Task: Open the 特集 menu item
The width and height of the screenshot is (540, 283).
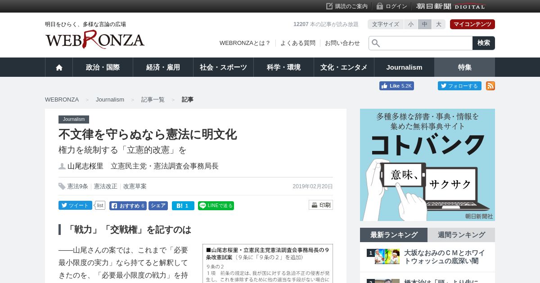Action: (465, 67)
